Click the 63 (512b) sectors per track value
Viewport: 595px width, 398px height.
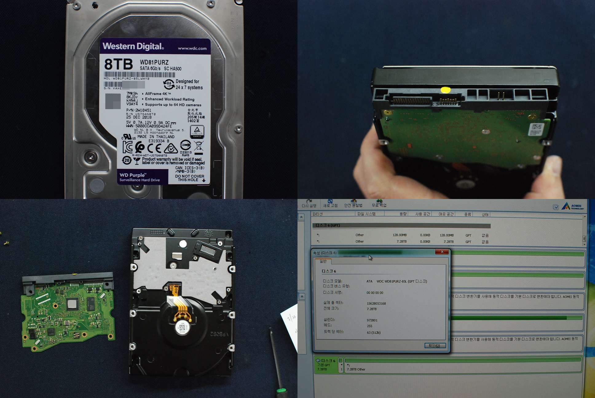coord(373,333)
